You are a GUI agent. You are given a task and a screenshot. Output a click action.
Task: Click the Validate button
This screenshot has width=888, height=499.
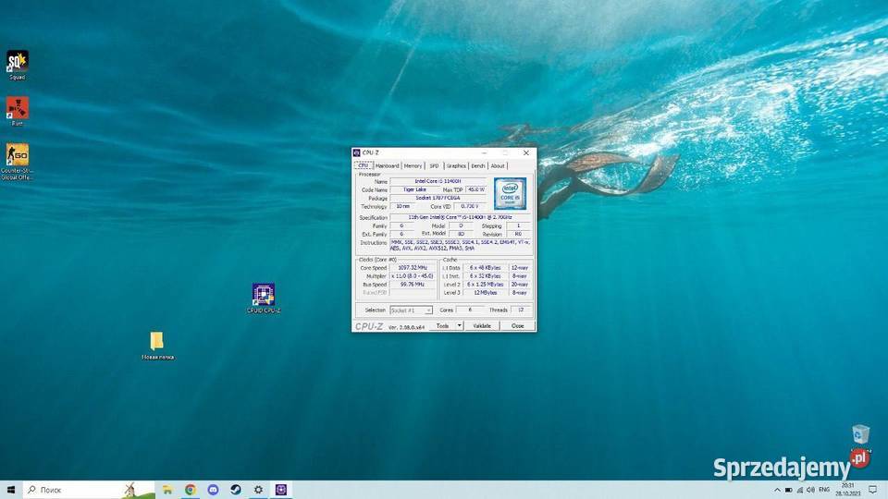tap(482, 326)
